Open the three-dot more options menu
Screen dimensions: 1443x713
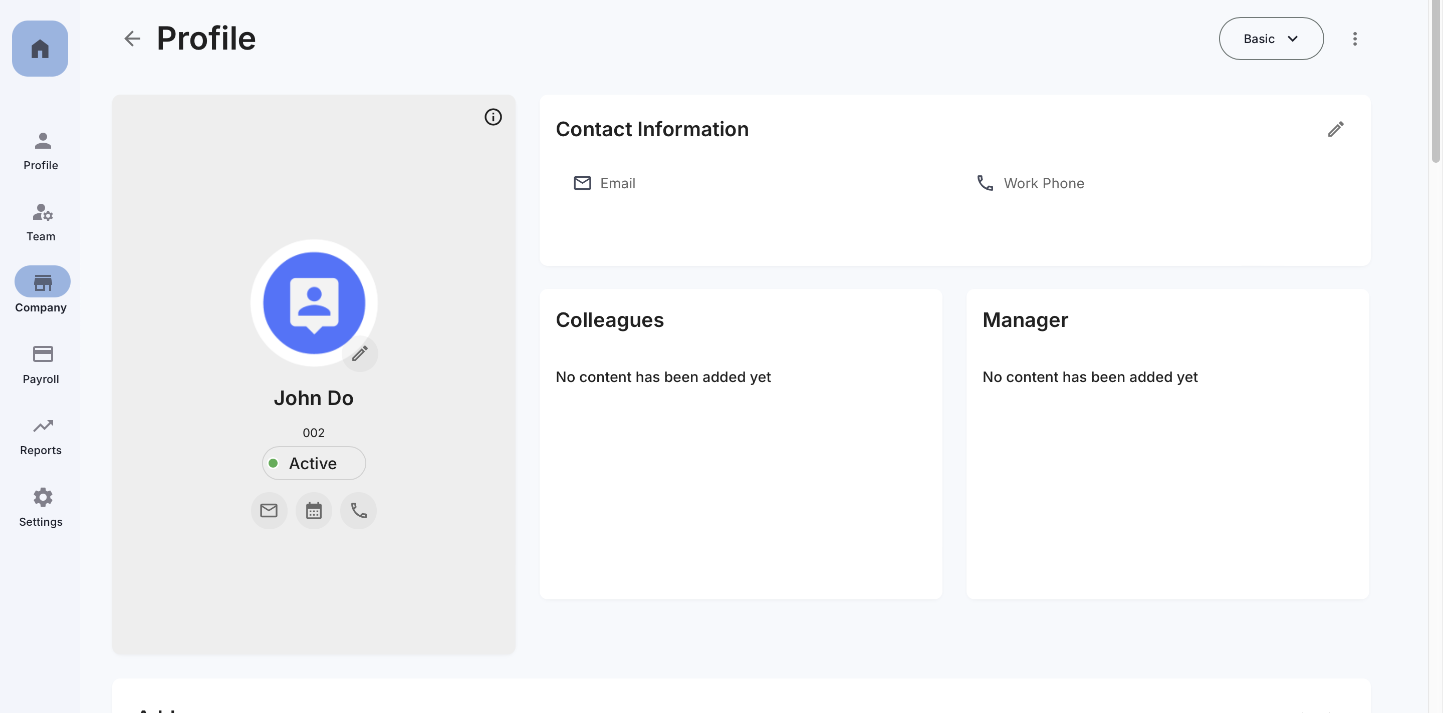(1354, 39)
